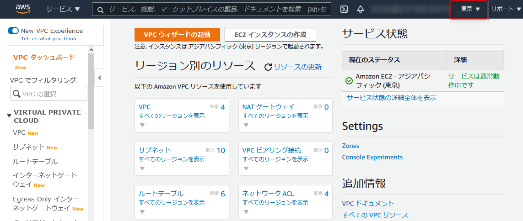Toggle the New VPC Experience switch
Viewport: 523px width, 221px height.
[x=13, y=31]
